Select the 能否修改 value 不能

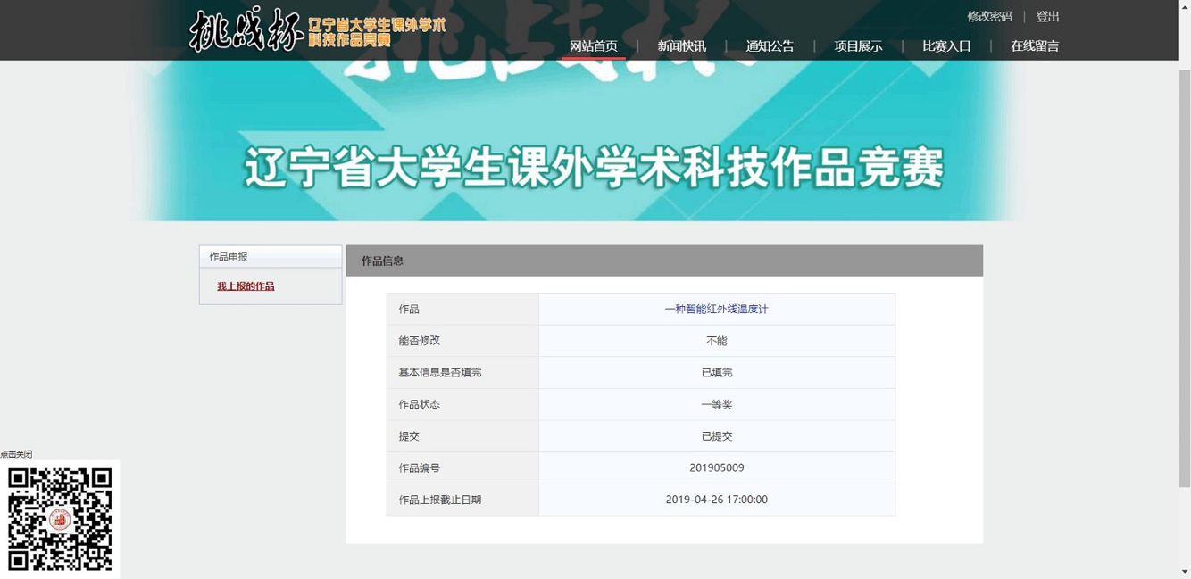pos(716,341)
